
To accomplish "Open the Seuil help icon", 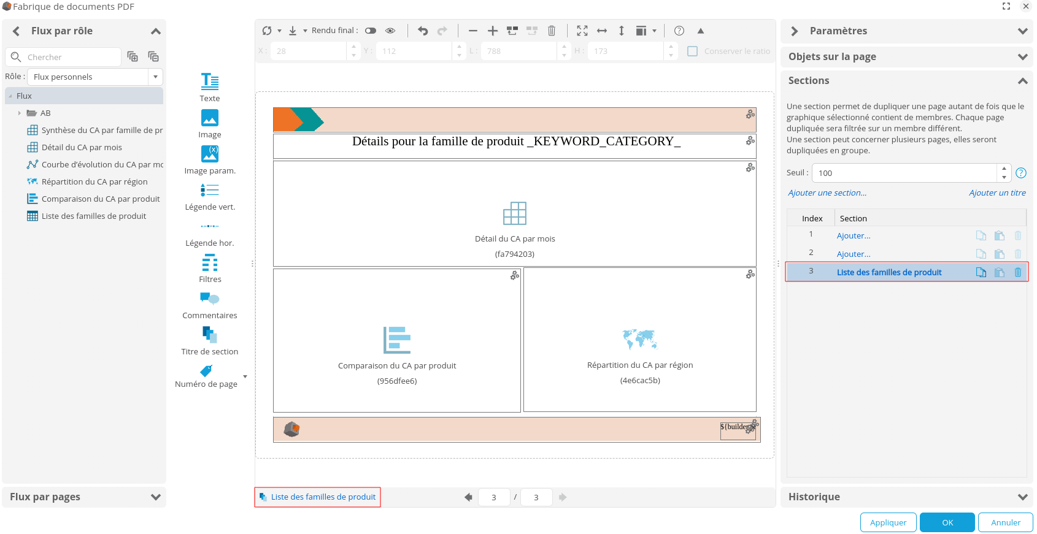I will 1021,173.
